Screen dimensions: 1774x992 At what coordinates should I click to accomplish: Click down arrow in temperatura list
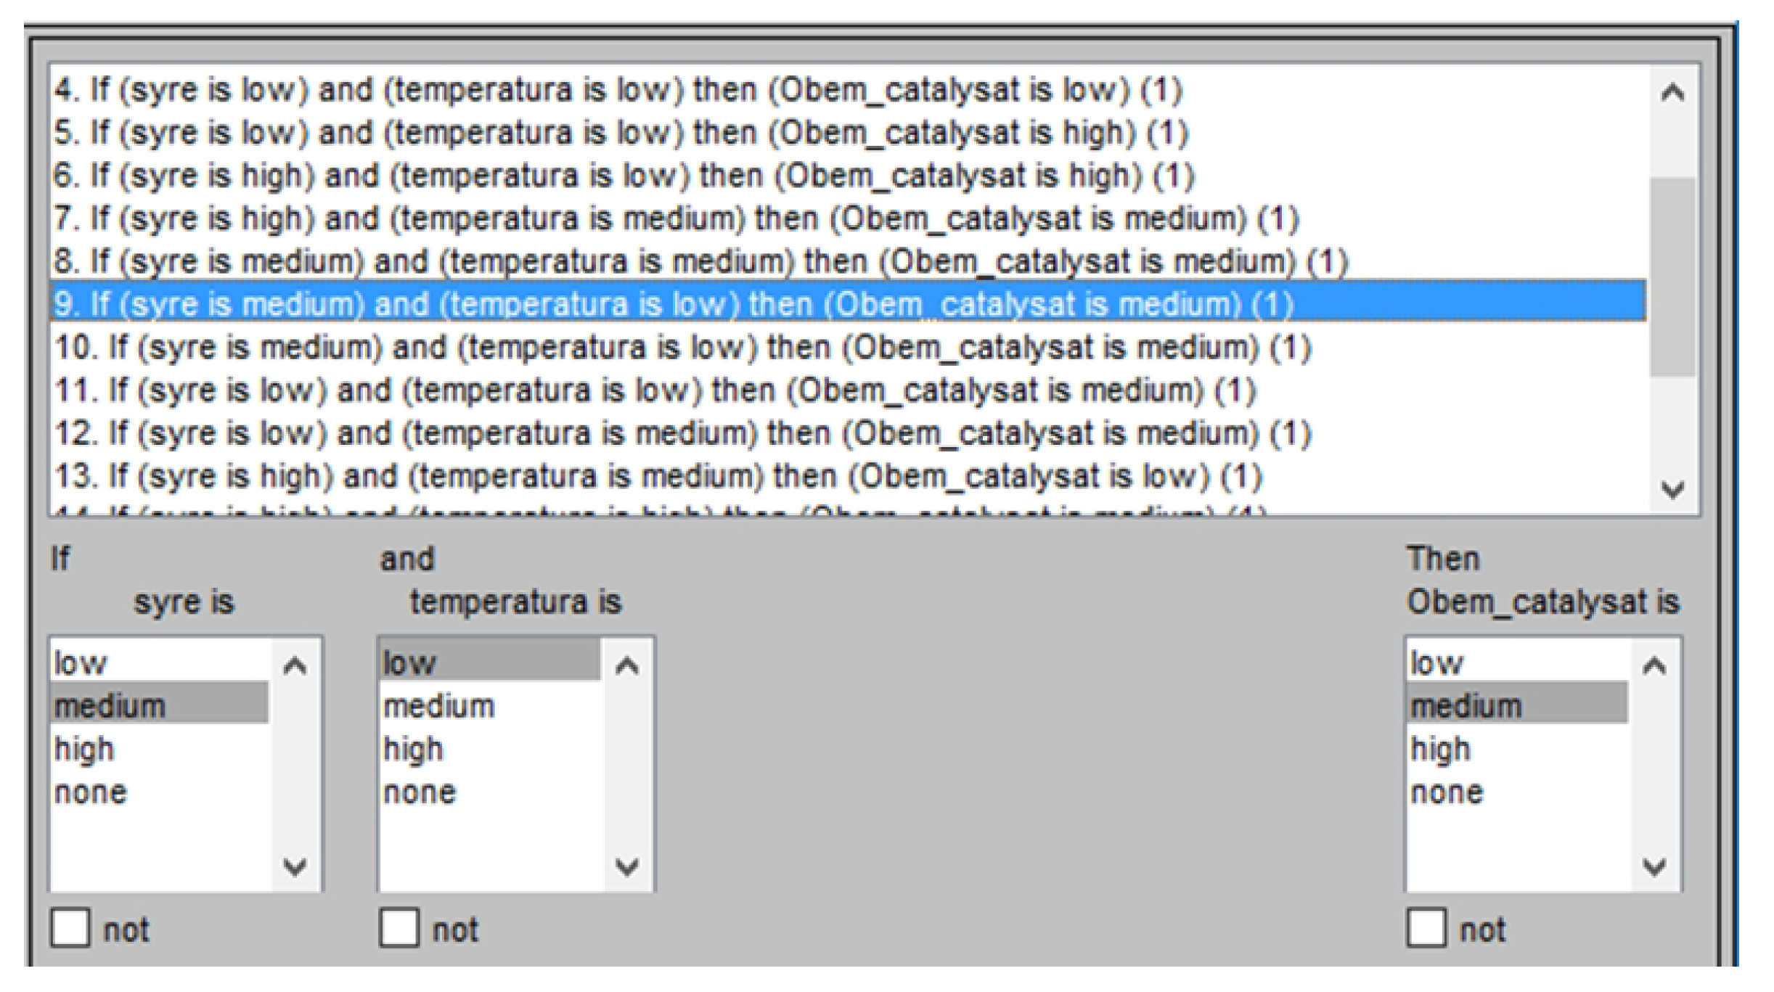(627, 866)
